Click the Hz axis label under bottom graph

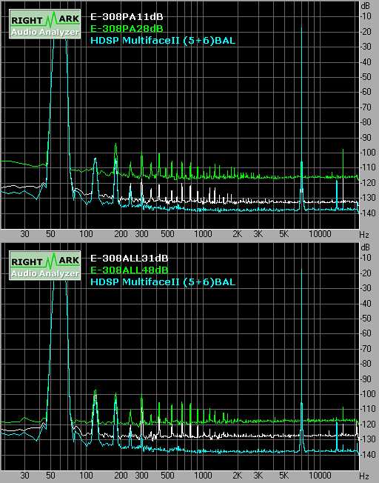364,476
